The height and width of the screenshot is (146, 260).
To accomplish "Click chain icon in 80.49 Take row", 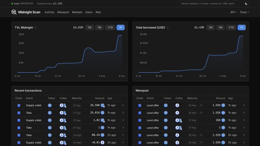I will 19,135.
